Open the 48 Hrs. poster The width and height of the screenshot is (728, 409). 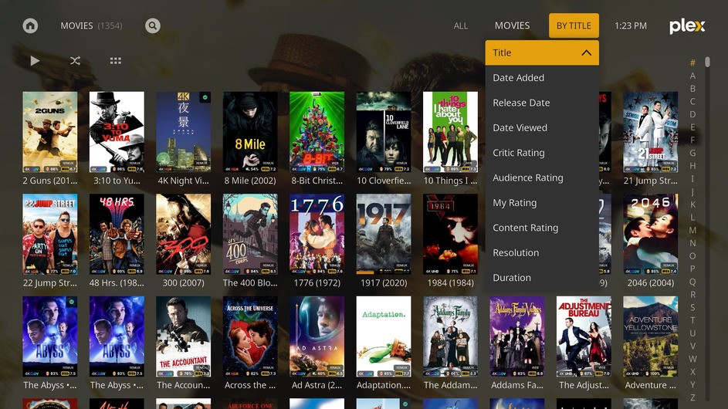[117, 234]
